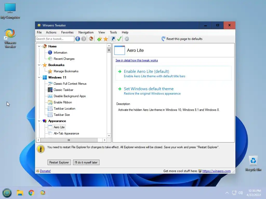Open File Explorer from the taskbar
The height and width of the screenshot is (199, 266).
coord(20,193)
